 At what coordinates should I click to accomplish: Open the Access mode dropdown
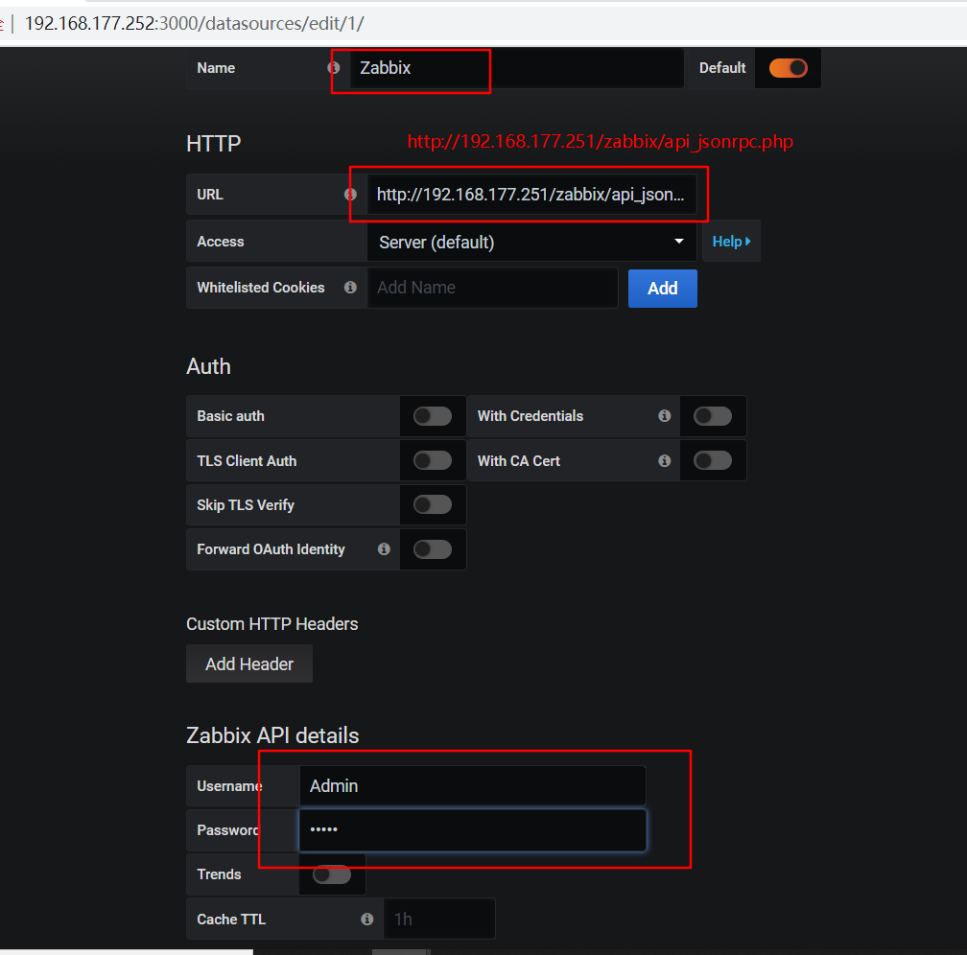(x=531, y=242)
